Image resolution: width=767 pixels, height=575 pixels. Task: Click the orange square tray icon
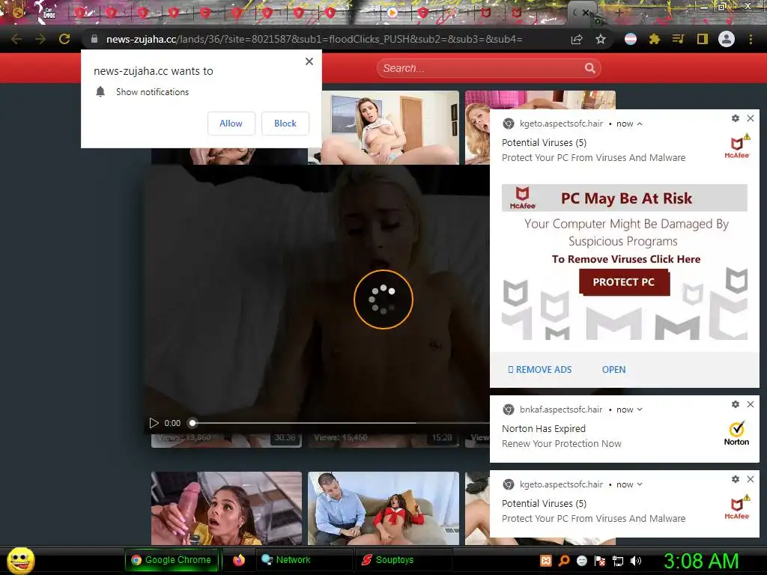pyautogui.click(x=546, y=561)
